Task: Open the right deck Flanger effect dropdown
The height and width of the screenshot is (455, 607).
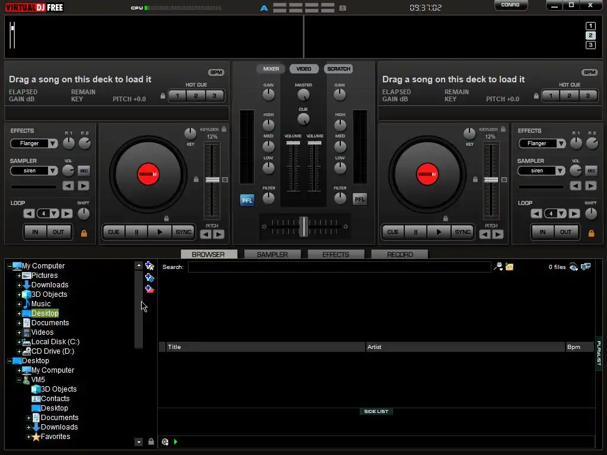Action: (561, 143)
